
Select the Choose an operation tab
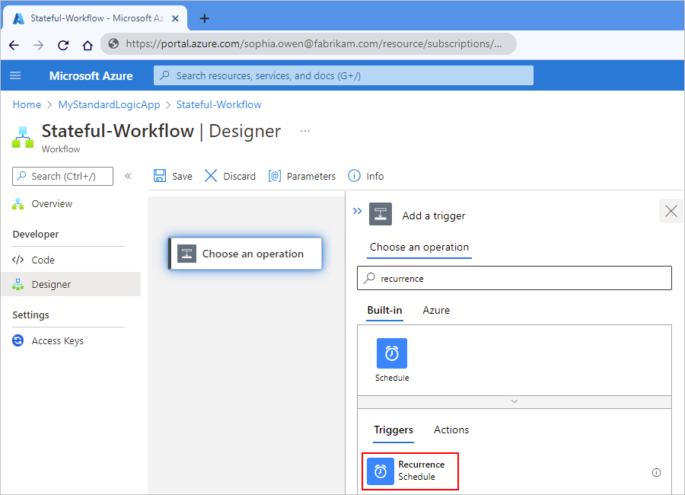coord(419,247)
